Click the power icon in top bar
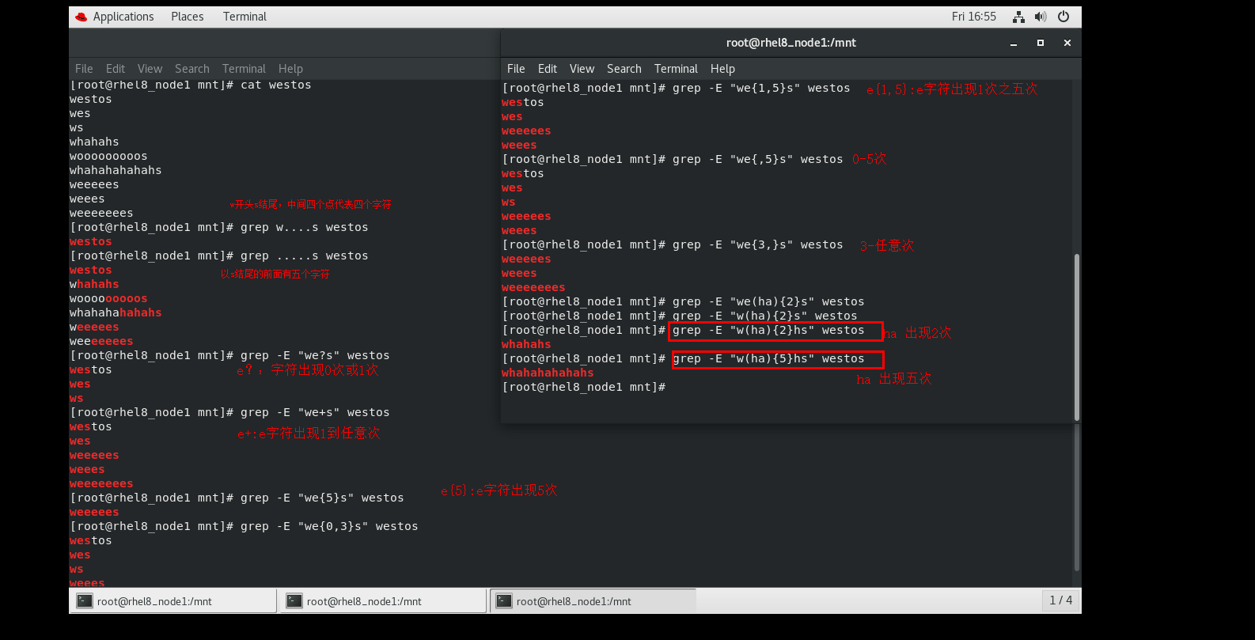 click(x=1064, y=17)
